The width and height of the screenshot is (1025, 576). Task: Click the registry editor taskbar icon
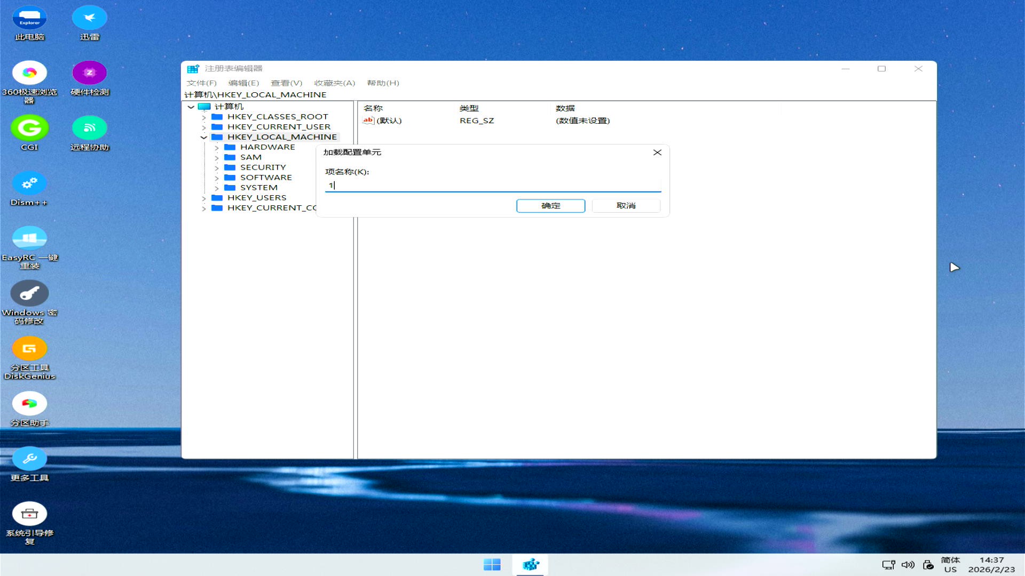[x=530, y=564]
